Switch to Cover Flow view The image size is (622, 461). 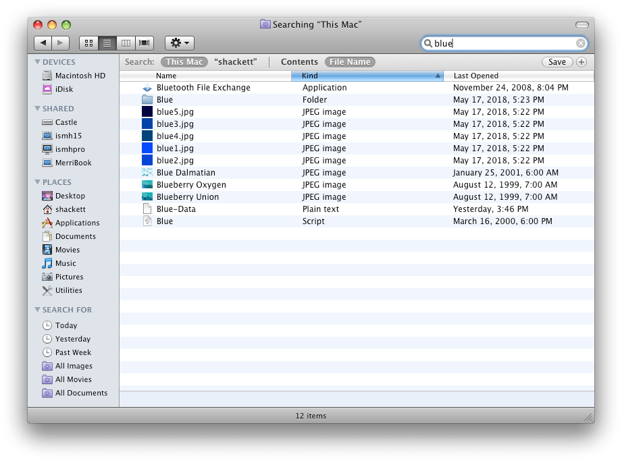[x=145, y=43]
